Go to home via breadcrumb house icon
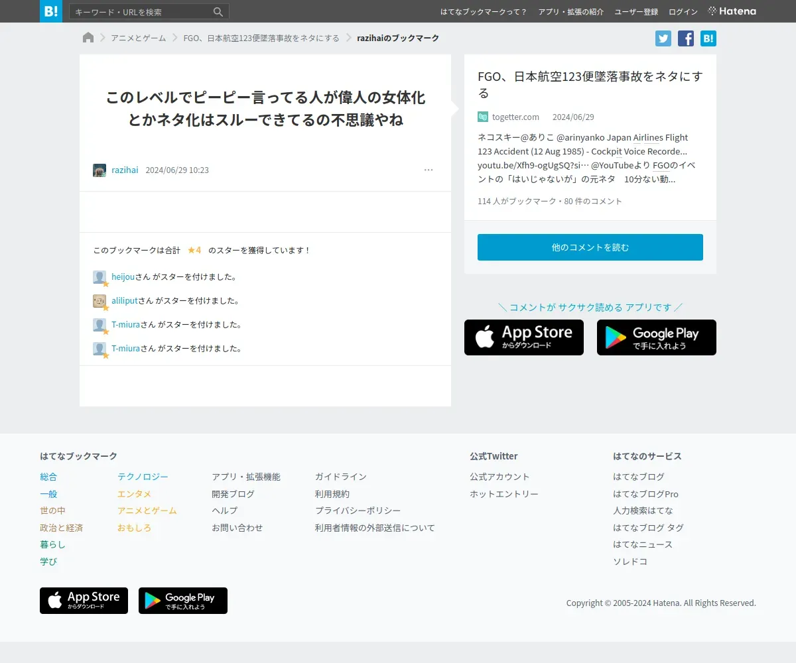 (88, 38)
